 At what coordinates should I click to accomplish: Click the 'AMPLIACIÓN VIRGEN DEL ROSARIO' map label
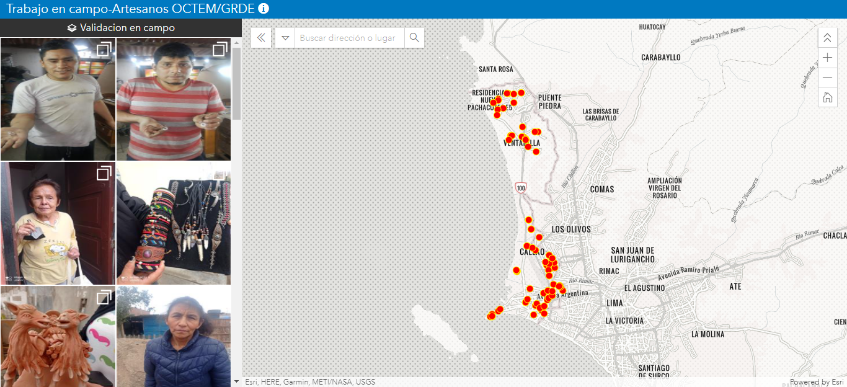tap(665, 188)
